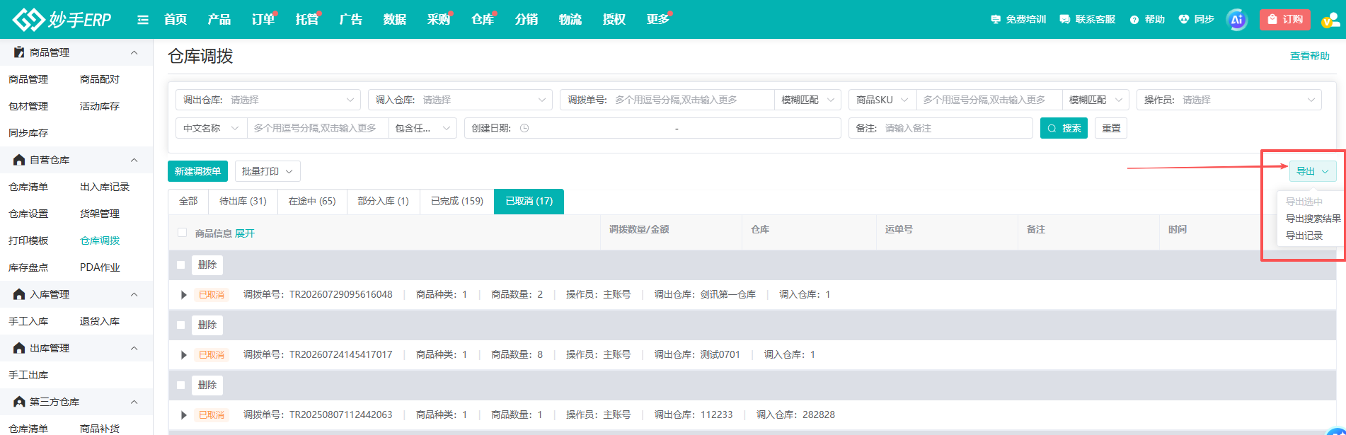Open the 操作员 dropdown
1346x435 pixels.
[1229, 100]
